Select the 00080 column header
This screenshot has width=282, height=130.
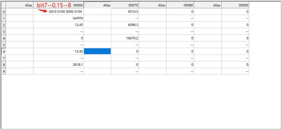(180, 5)
